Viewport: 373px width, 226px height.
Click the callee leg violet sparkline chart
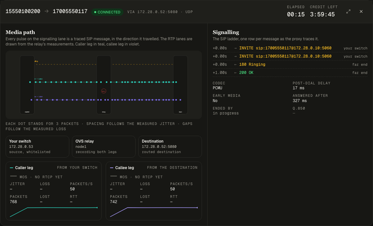[154, 212]
